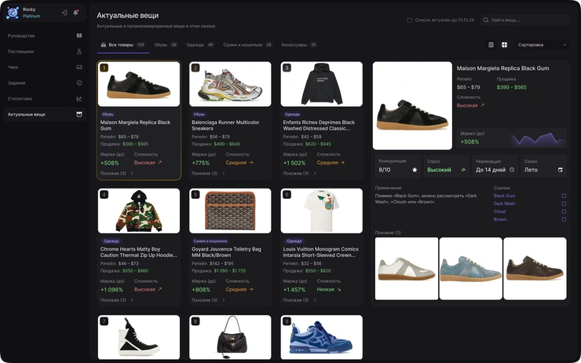Screen dimensions: 581x363
Task: Select the Обувь tab
Action: coord(166,45)
